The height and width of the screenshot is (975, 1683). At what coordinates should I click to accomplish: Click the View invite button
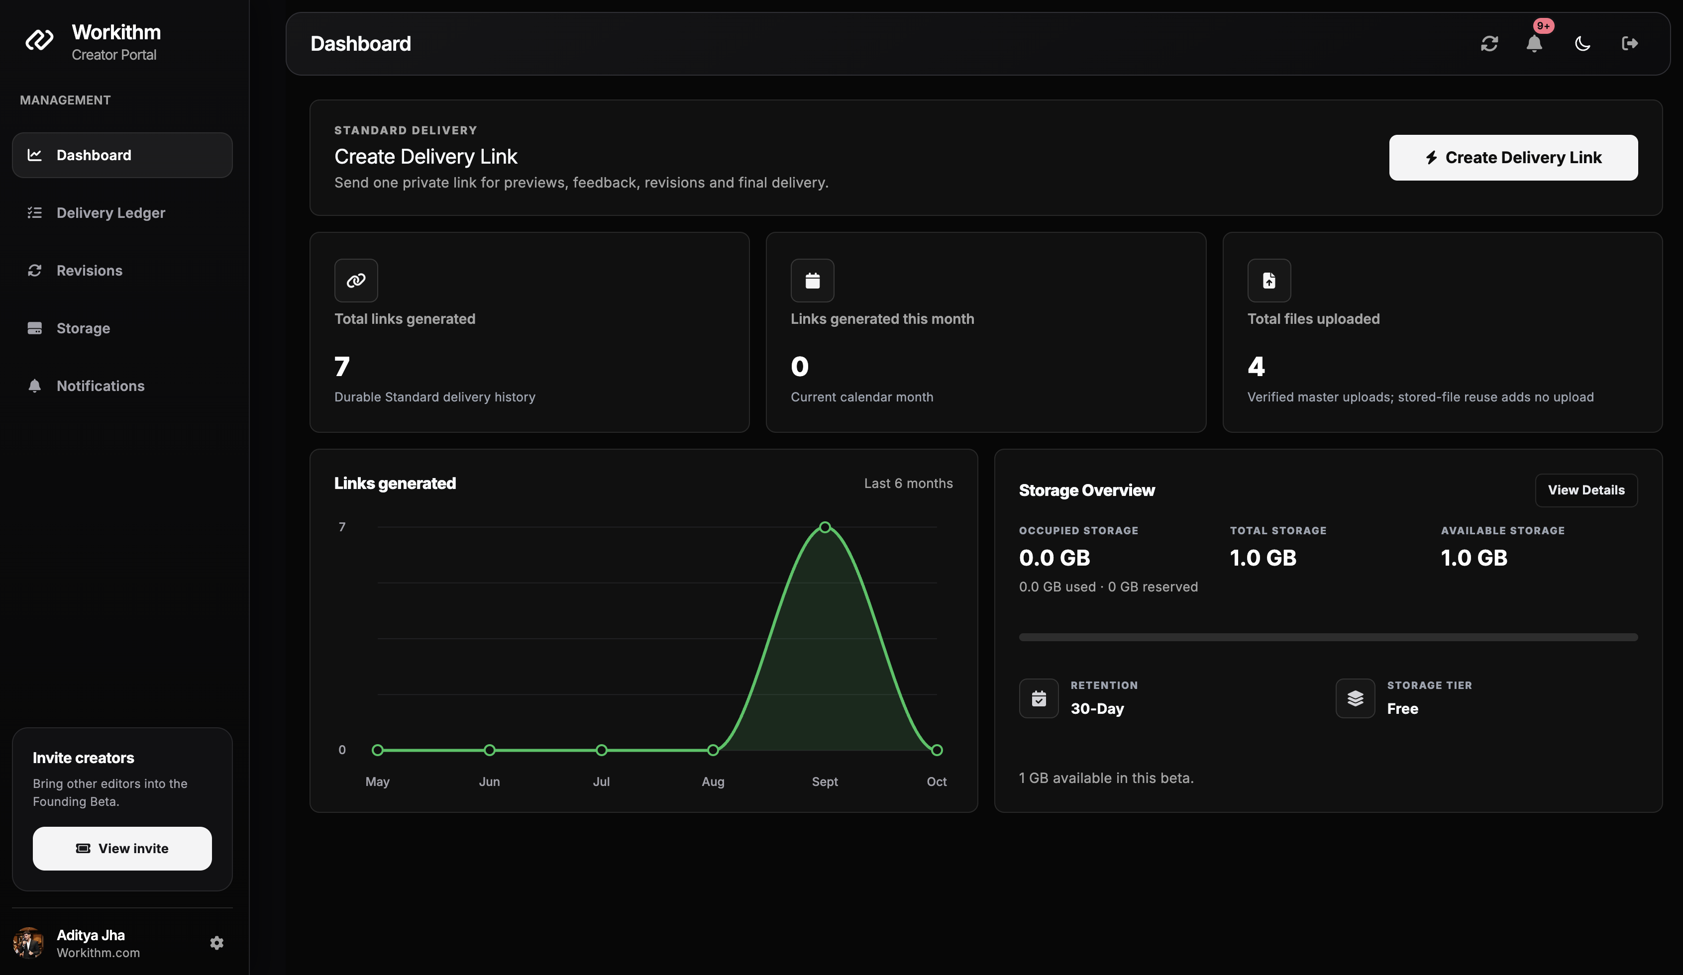click(x=122, y=849)
